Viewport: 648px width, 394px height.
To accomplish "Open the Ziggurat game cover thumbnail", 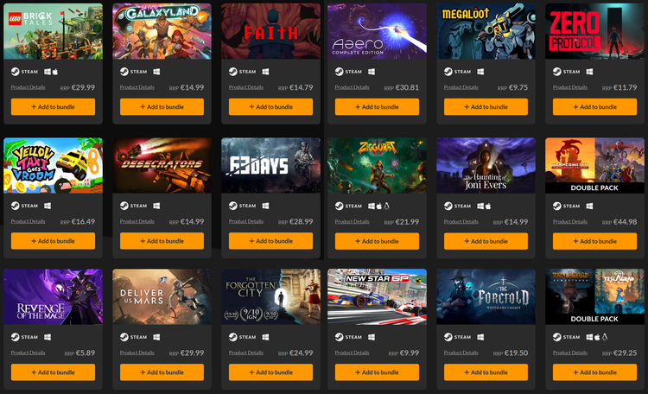I will tap(377, 166).
